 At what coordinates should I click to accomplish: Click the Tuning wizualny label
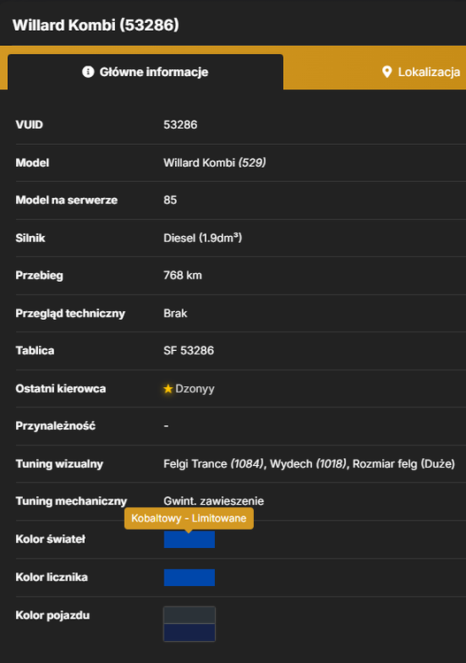click(x=59, y=464)
